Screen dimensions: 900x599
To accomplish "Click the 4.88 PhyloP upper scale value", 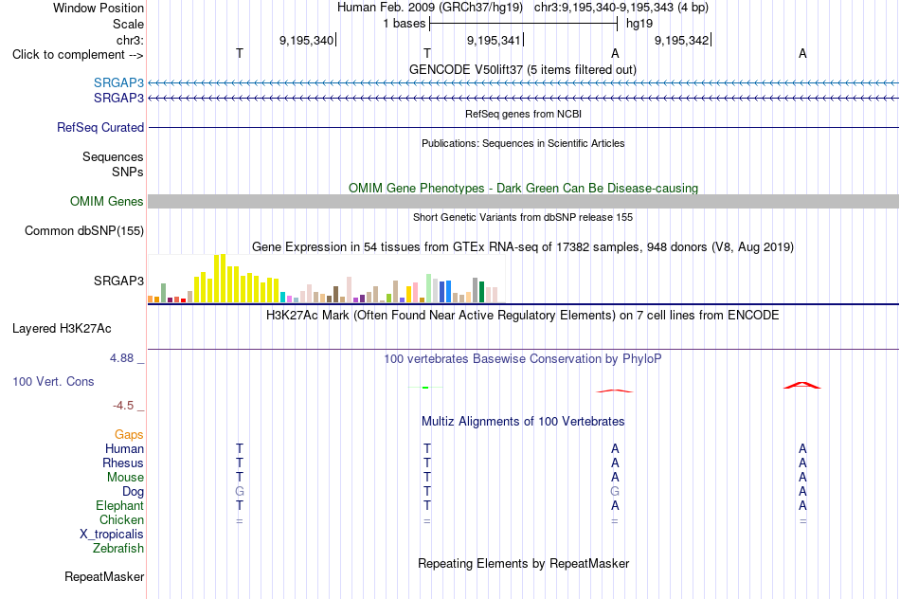I will click(x=121, y=358).
